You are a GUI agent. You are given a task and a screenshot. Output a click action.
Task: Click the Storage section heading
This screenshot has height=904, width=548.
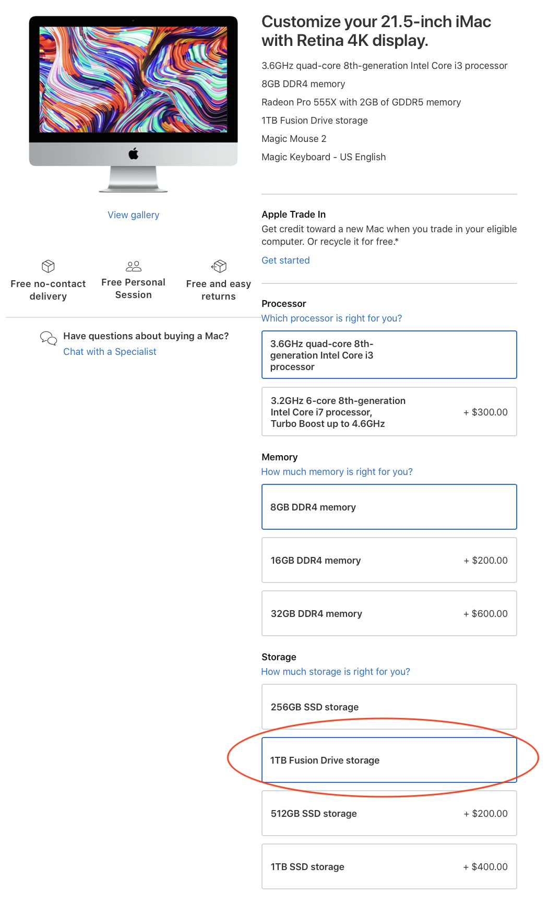click(x=279, y=657)
